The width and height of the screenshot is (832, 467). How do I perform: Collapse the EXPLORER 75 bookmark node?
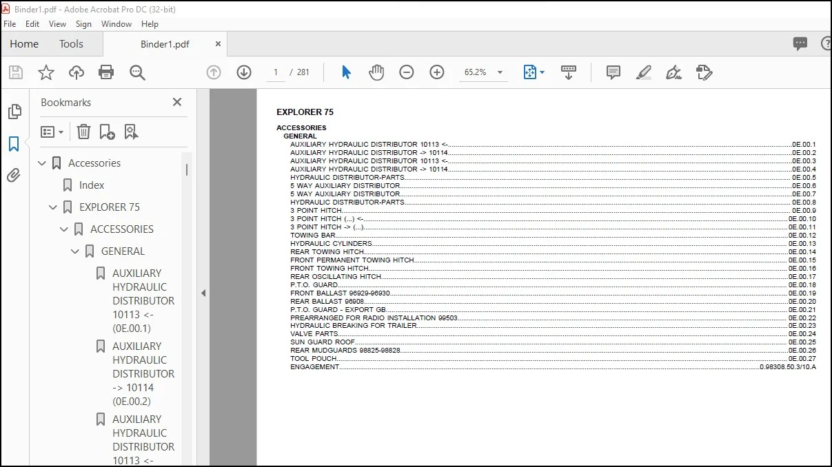[53, 207]
